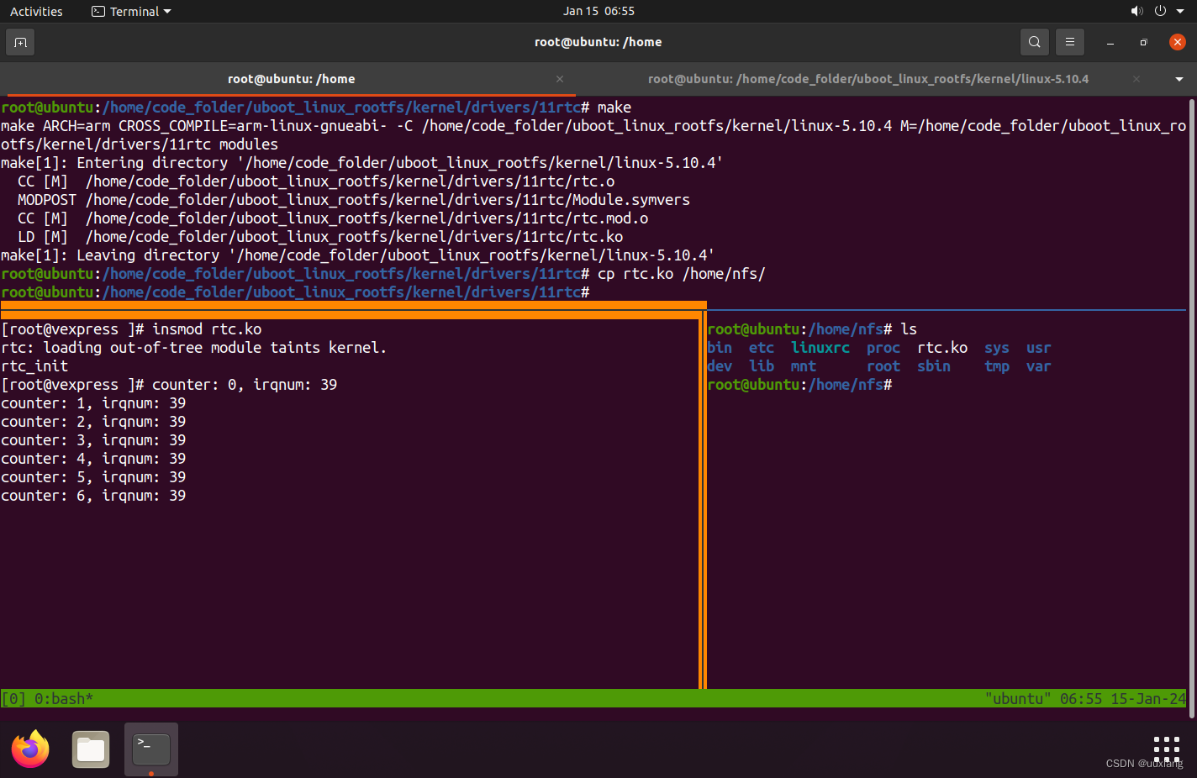This screenshot has width=1197, height=778.
Task: Click the var directory in ls output
Action: click(1039, 366)
